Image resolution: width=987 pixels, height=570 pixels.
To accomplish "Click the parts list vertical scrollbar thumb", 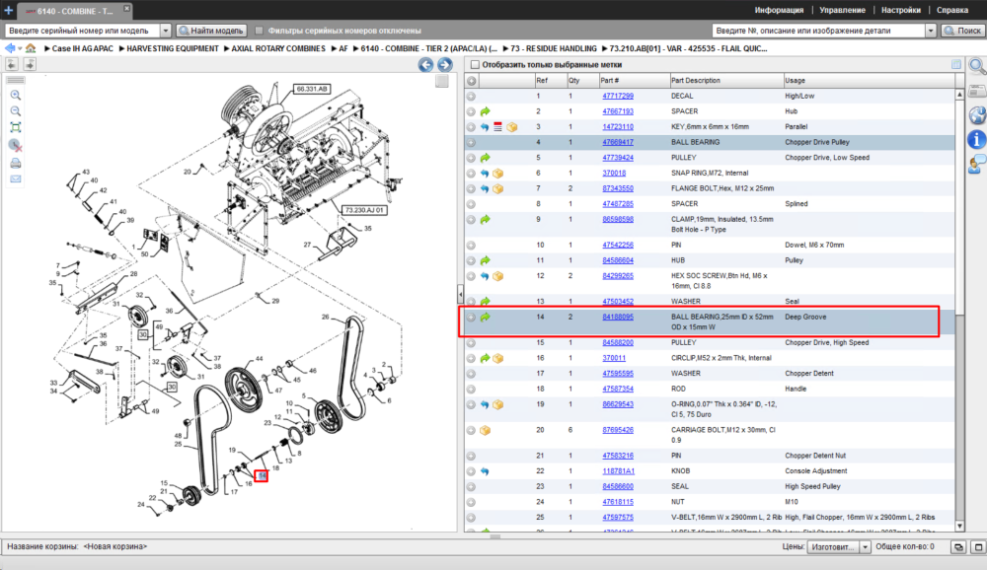I will coord(960,208).
